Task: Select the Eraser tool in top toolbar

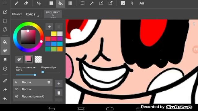Action: click(x=26, y=3)
